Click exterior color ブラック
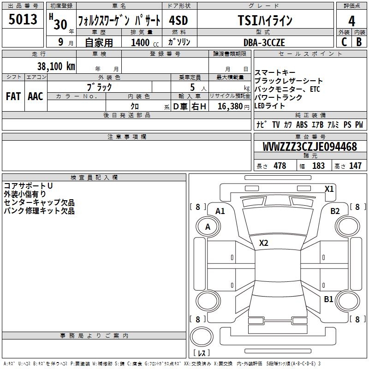This screenshot has width=369, height=369. coord(99,87)
